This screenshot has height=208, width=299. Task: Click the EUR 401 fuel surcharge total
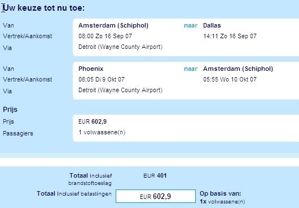click(x=155, y=176)
